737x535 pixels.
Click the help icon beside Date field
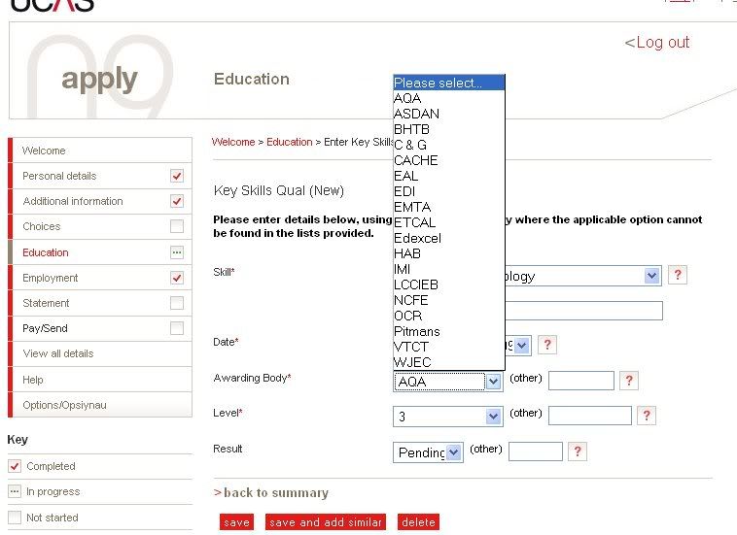click(x=547, y=345)
